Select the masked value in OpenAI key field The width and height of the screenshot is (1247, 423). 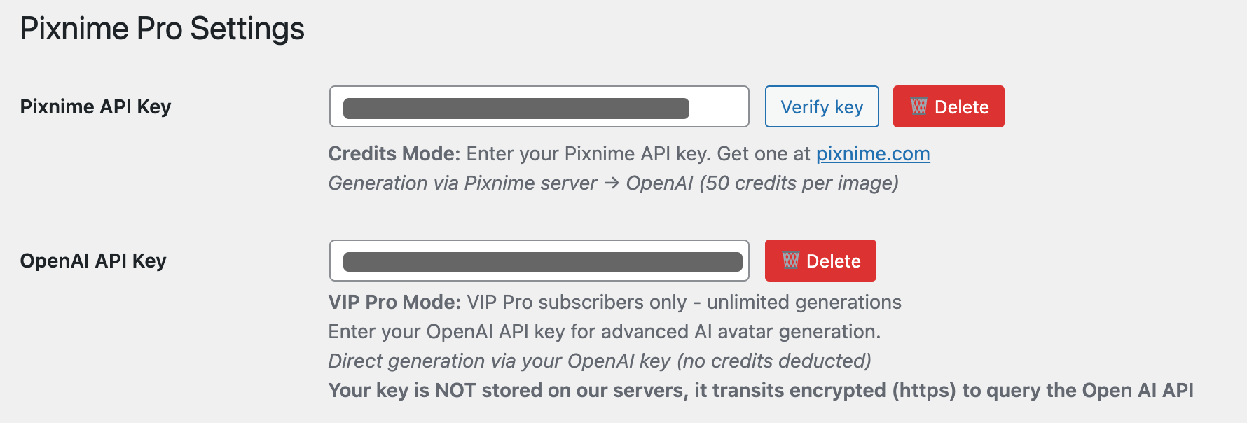(543, 262)
